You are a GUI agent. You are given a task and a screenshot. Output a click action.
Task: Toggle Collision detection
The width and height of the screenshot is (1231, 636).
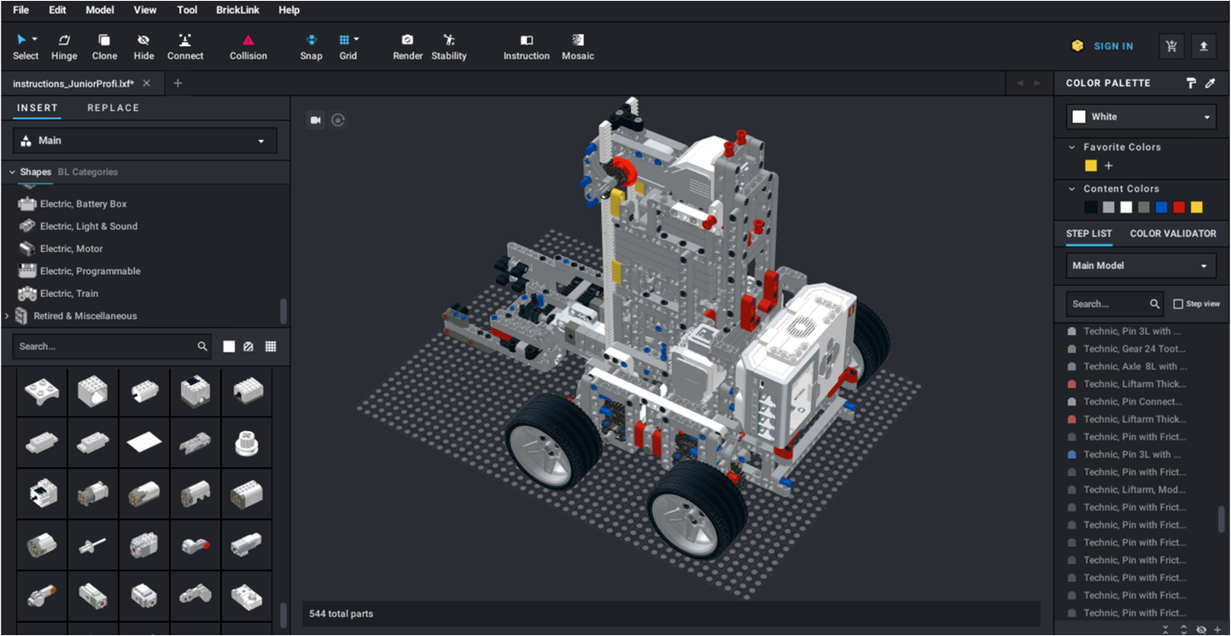tap(248, 47)
